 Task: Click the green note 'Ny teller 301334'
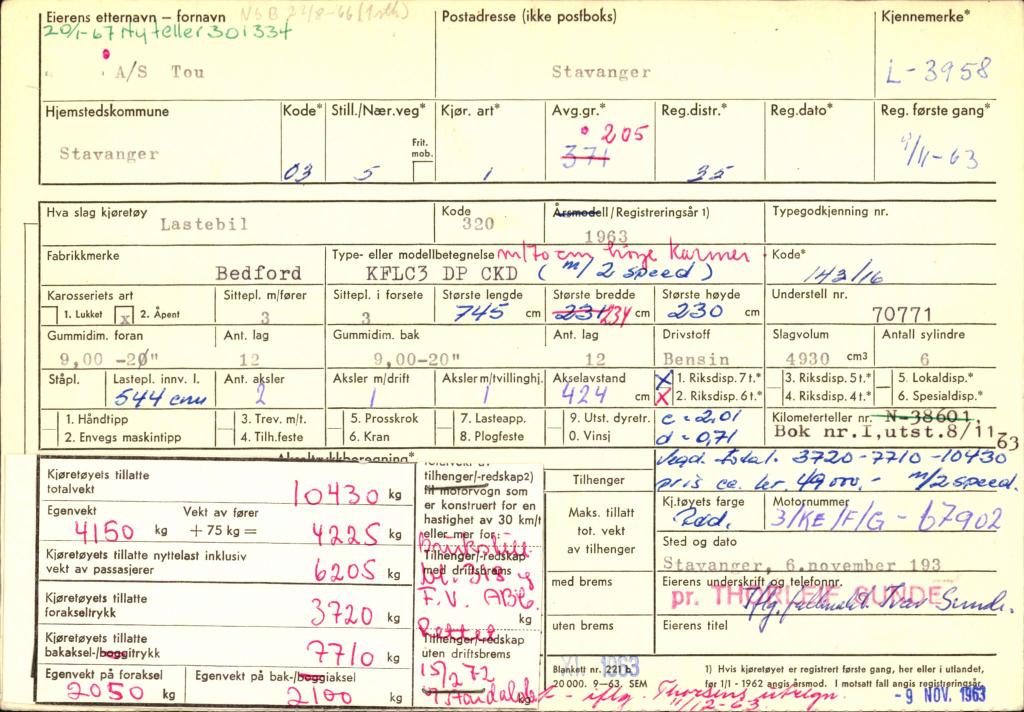[x=206, y=33]
